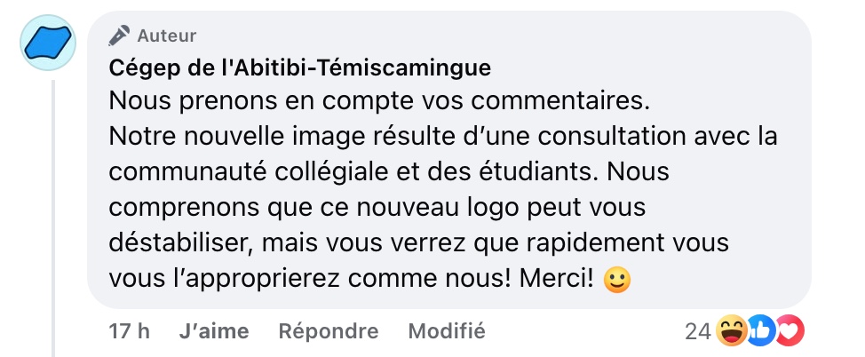Show the 24 reactions count list

[x=698, y=331]
